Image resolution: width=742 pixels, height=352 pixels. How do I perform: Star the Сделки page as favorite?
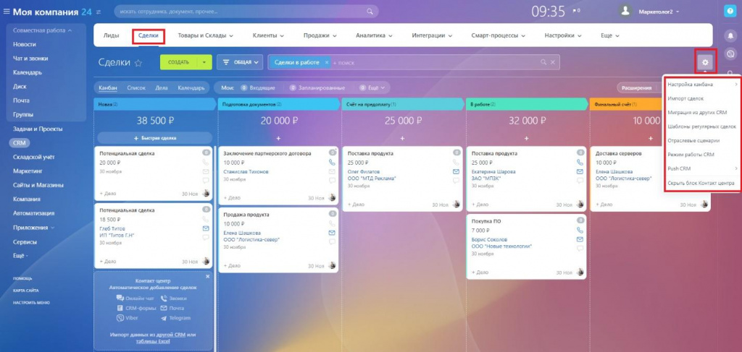coord(138,63)
